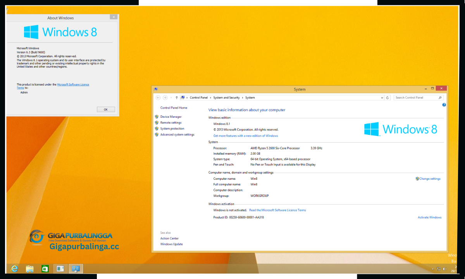This screenshot has width=465, height=279.
Task: Open Microsoft Software Licence Terms in About Windows
Action: point(53,86)
